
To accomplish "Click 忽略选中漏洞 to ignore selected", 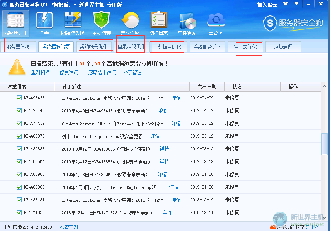I will point(102,72).
